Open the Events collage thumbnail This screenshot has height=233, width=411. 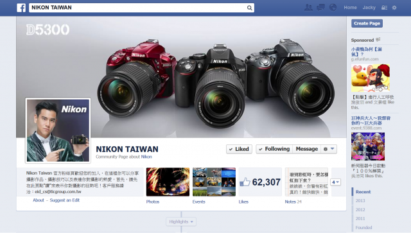[214, 182]
